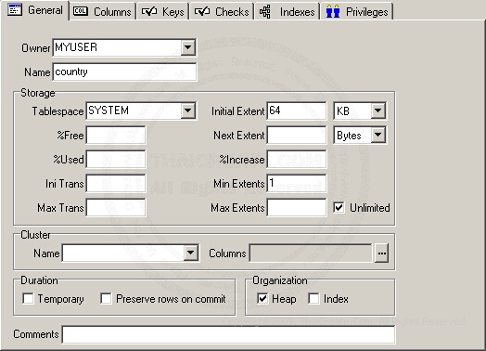Click the Initial Extent field with 64
Screen dimensions: 486x351
(297, 110)
